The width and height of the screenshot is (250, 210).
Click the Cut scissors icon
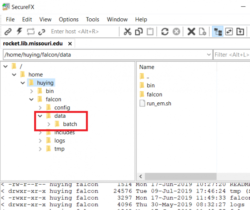127,32
